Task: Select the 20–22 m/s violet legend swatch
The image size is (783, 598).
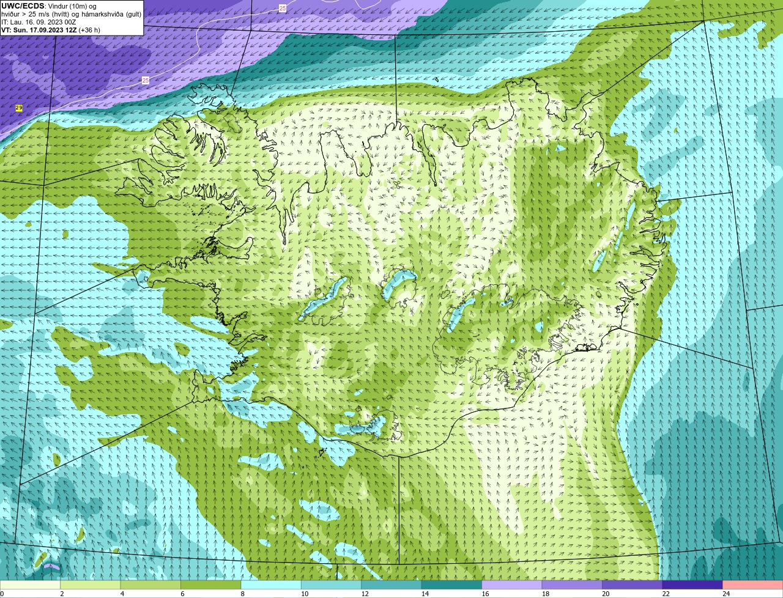Action: 633,585
